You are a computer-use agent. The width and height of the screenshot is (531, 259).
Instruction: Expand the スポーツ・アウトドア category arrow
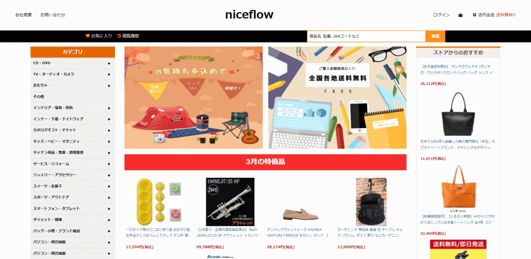(x=109, y=197)
